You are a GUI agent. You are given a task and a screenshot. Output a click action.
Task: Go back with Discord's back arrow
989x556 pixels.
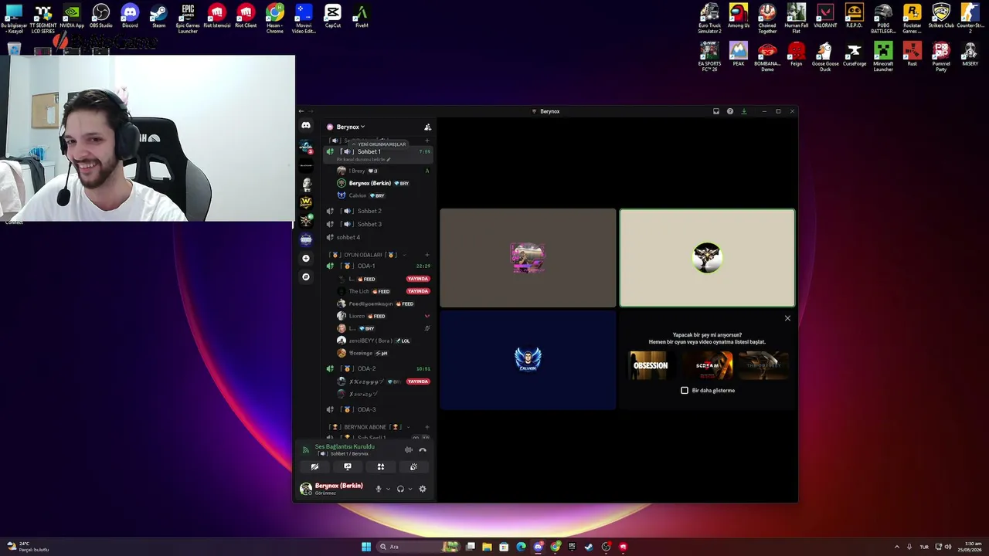click(x=301, y=111)
